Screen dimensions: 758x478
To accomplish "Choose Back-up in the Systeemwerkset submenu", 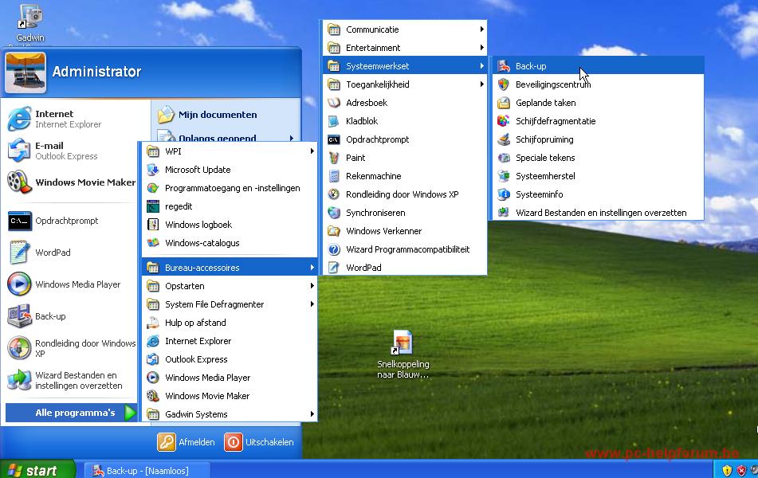I will [598, 66].
